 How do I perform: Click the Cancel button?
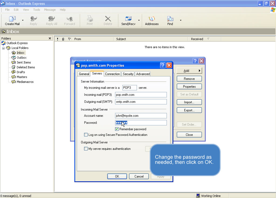click(x=139, y=176)
